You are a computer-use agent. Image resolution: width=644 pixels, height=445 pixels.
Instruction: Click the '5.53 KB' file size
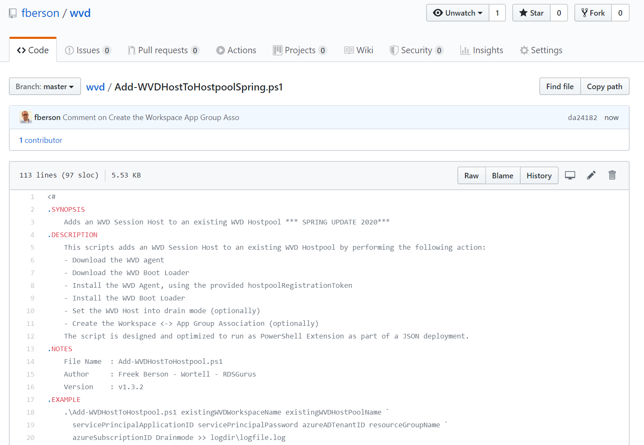[126, 175]
